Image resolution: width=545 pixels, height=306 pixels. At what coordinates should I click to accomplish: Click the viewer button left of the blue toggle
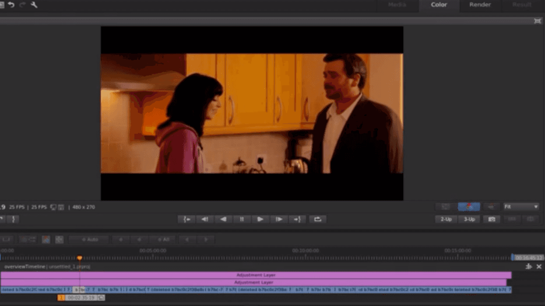[445, 207]
